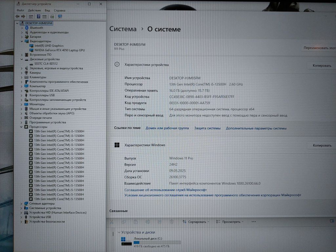Viewport: 336px width, 252px height.
Task: Click the Back arrow in Device Manager toolbar
Action: tap(17, 16)
